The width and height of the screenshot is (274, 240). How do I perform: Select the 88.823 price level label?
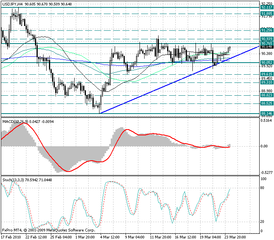point(267,95)
